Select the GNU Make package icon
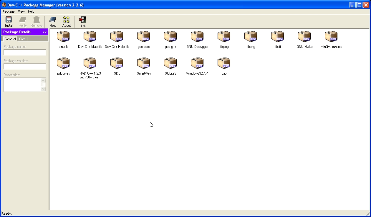 (x=304, y=37)
